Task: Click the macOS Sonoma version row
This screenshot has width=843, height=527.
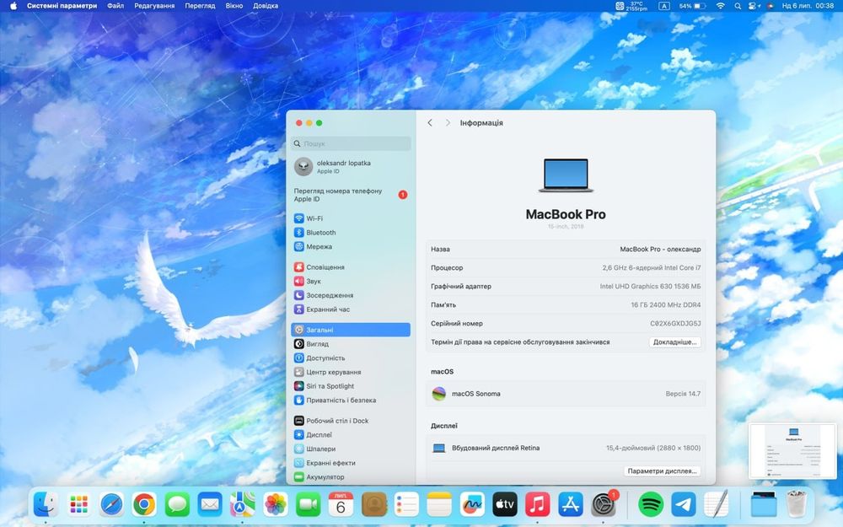Action: [x=566, y=394]
